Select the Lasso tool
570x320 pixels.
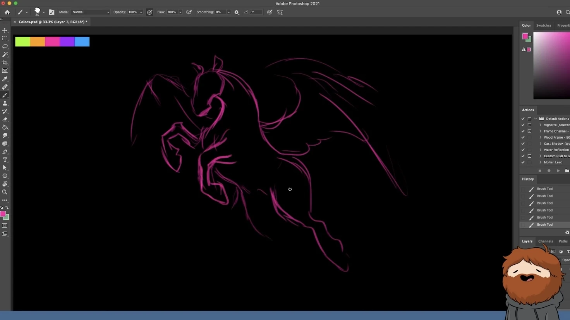(5, 46)
